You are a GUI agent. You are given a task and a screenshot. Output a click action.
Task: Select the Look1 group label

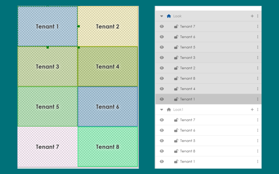coord(178,109)
